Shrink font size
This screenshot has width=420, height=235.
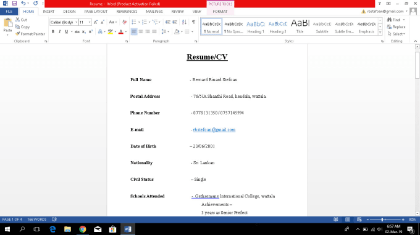coord(103,22)
